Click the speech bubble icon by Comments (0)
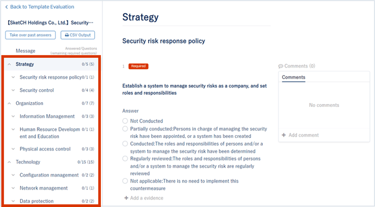The image size is (375, 207). [x=281, y=66]
